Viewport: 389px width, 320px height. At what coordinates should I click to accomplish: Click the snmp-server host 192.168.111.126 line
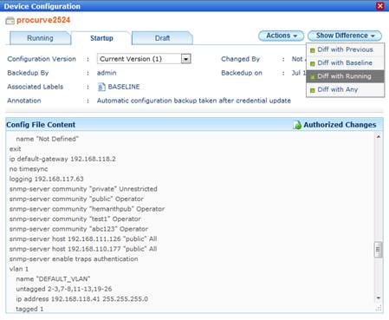point(83,239)
